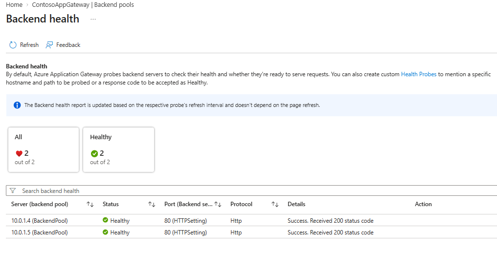Click 80 (HTTPSetting) in 10.0.1.4 row
This screenshot has height=254, width=497.
coord(185,220)
